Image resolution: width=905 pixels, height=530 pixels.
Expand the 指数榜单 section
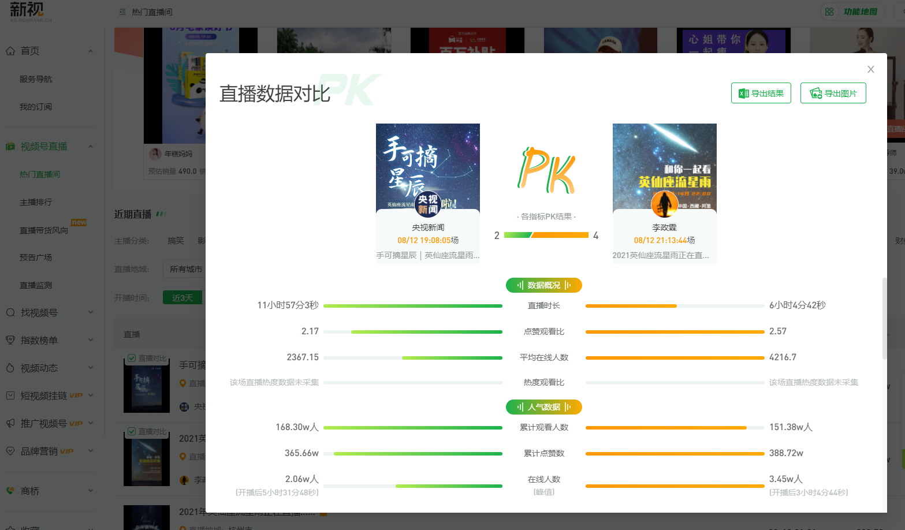(x=91, y=340)
